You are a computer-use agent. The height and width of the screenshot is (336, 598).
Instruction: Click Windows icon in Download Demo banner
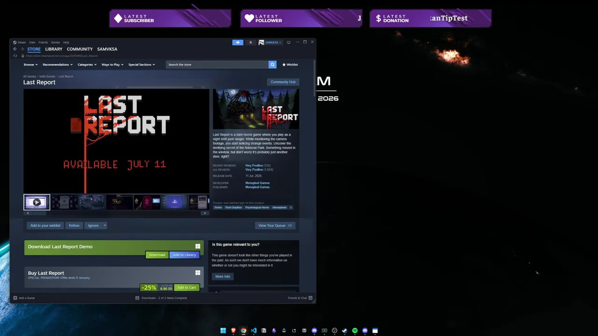(198, 246)
